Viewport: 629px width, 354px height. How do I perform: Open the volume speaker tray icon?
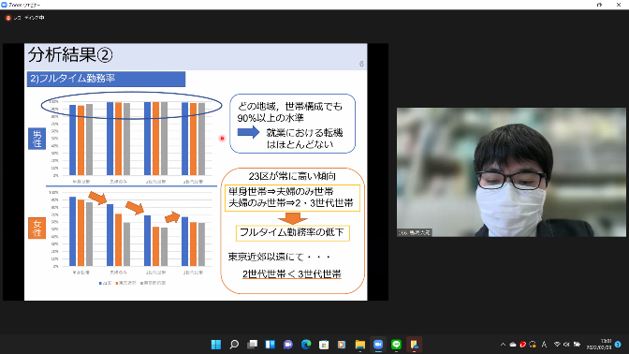[x=566, y=345]
